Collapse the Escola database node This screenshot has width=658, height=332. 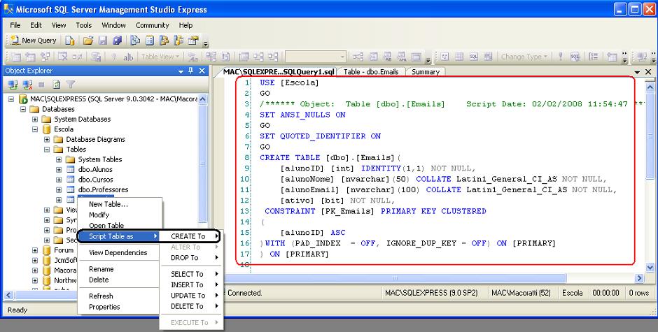(35, 129)
